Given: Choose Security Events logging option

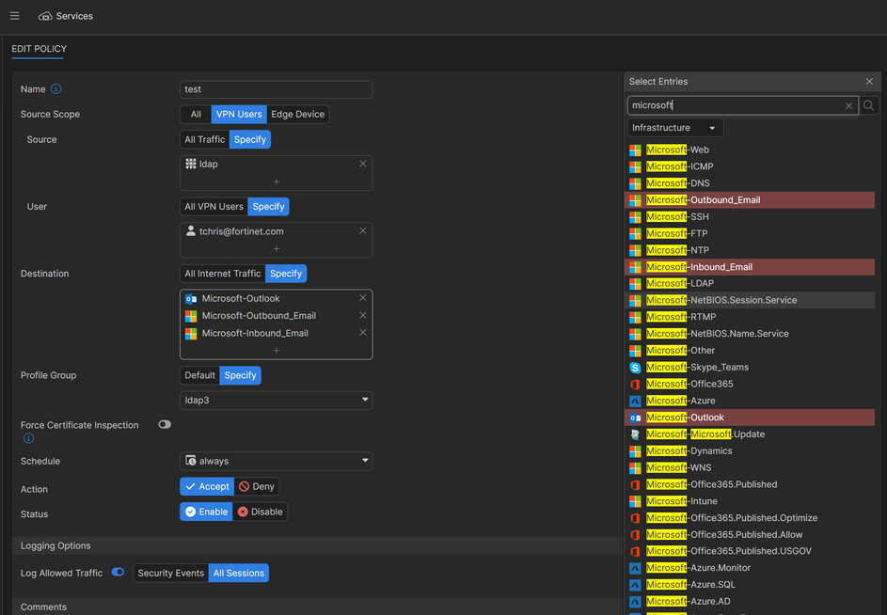Looking at the screenshot, I should (x=170, y=573).
